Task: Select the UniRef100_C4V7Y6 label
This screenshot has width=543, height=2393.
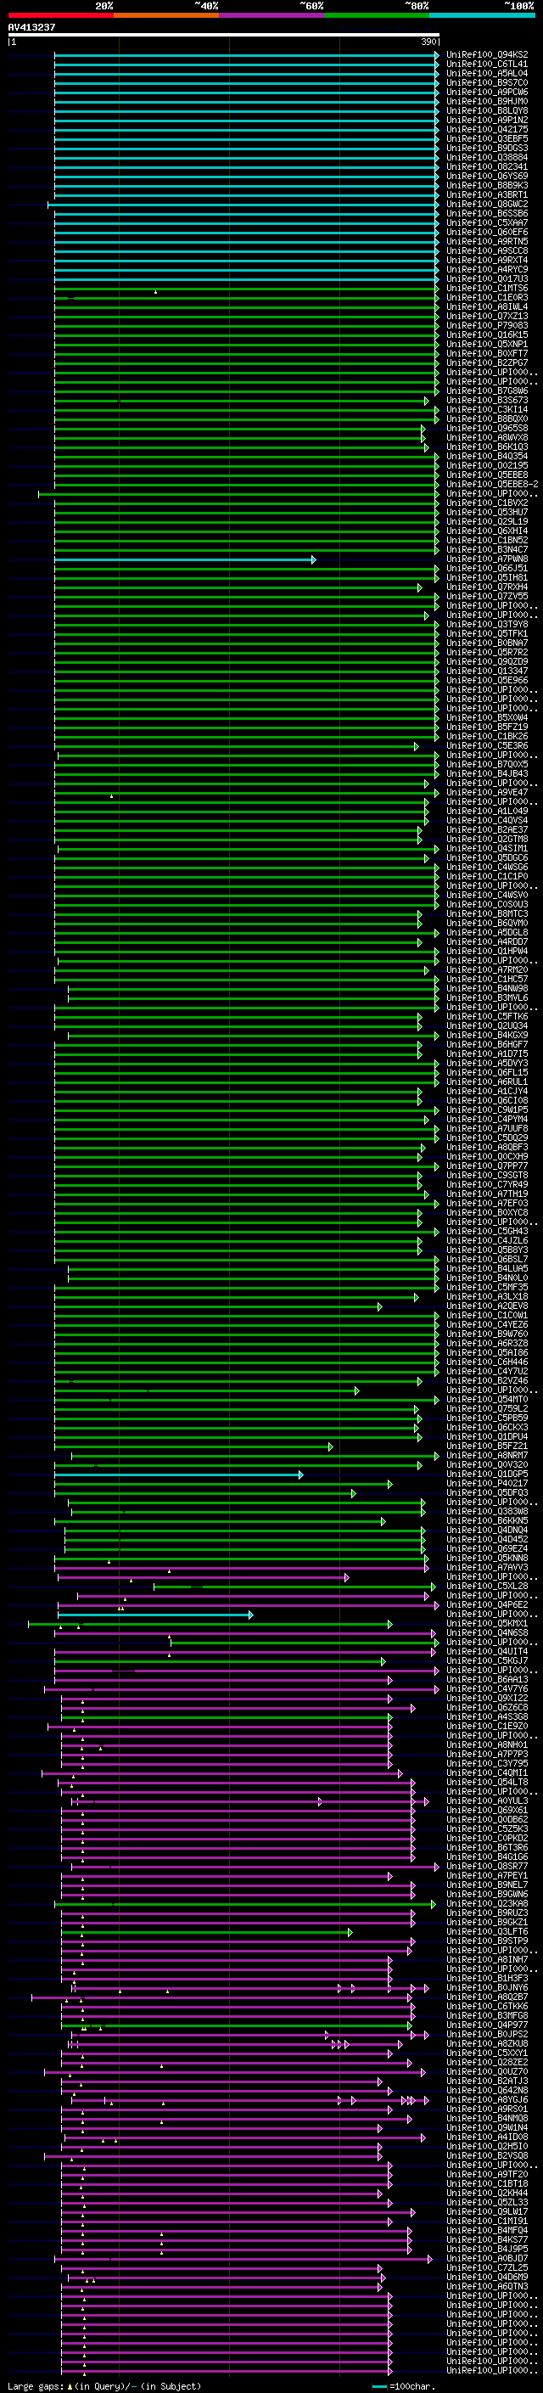Action: (x=487, y=1688)
